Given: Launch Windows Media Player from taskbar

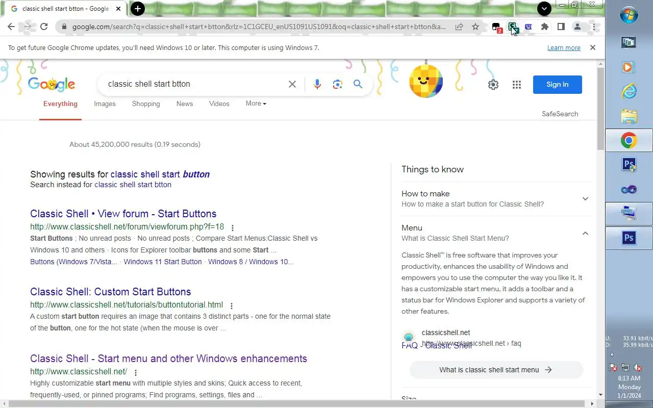Looking at the screenshot, I should [x=629, y=67].
